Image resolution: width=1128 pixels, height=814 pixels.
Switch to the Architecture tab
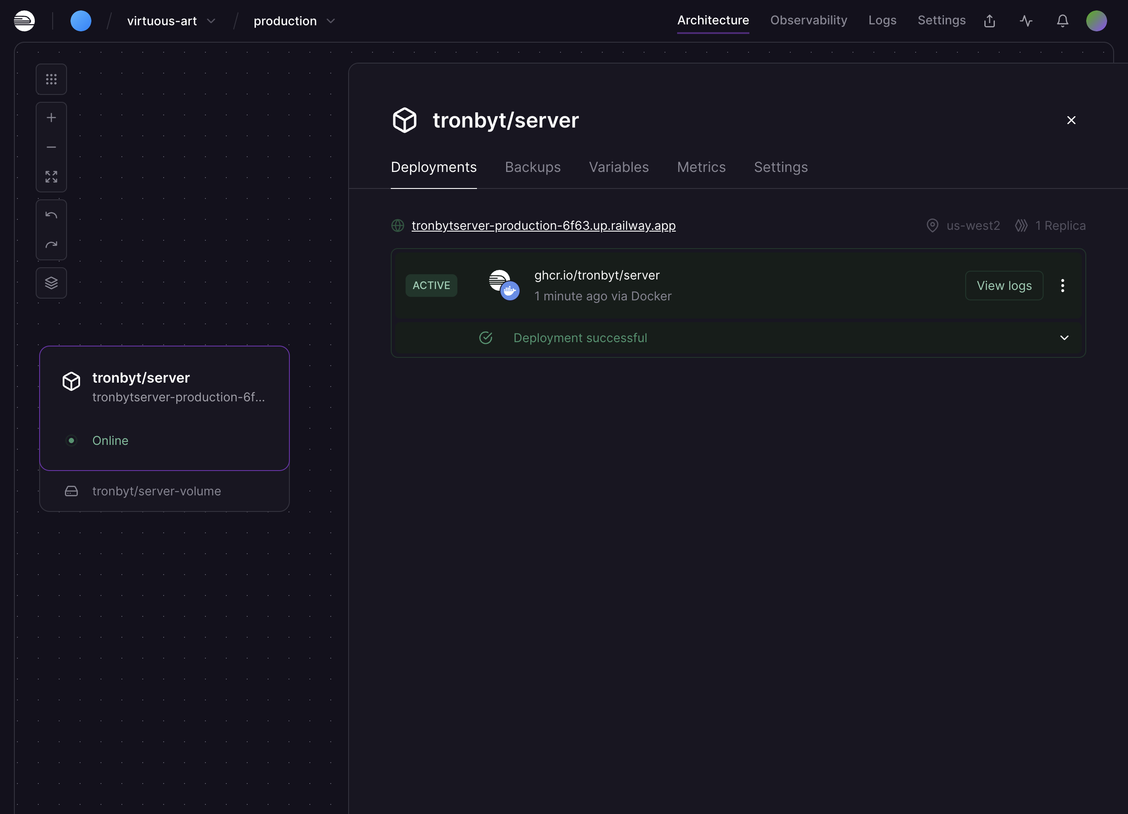coord(713,20)
